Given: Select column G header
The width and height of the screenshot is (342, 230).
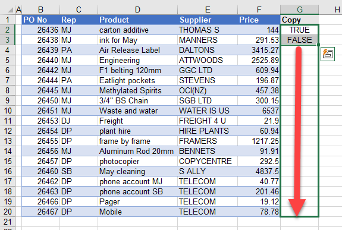Looking at the screenshot, I should 299,10.
